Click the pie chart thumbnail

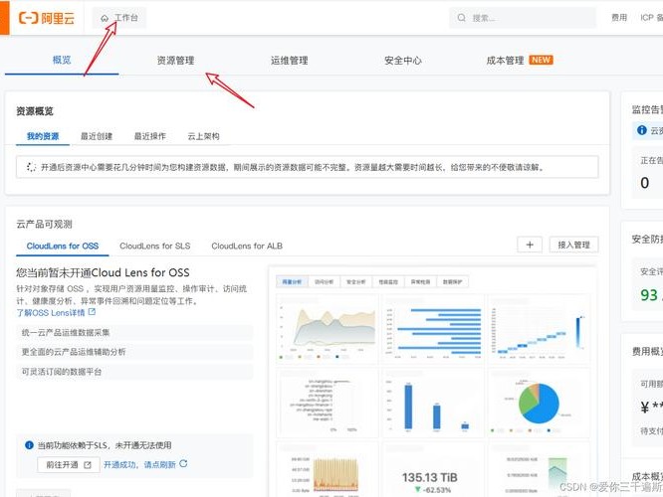(539, 403)
